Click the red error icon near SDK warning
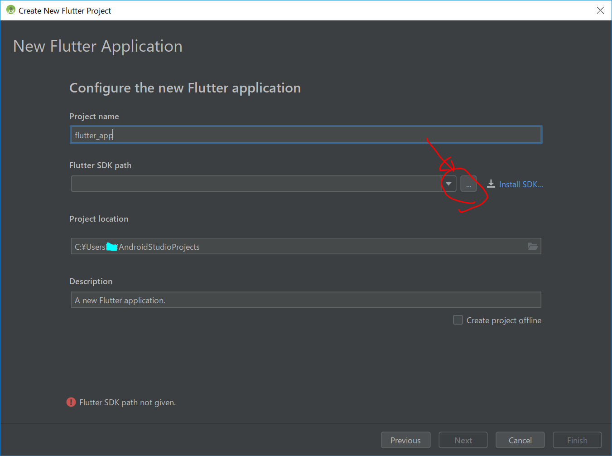Viewport: 612px width, 456px height. (x=71, y=402)
